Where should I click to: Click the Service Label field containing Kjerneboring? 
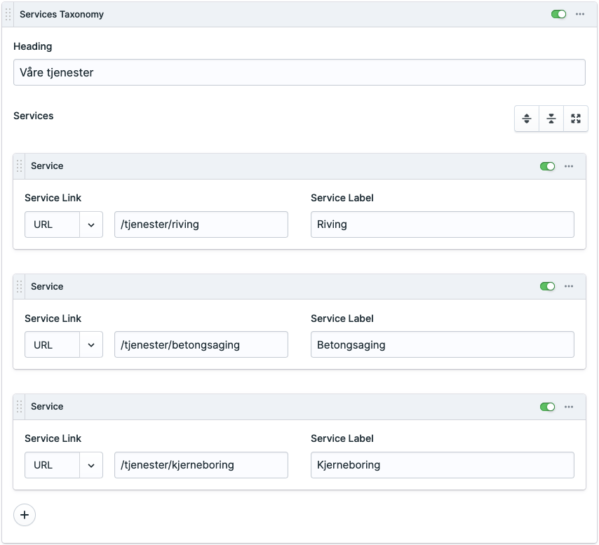442,465
